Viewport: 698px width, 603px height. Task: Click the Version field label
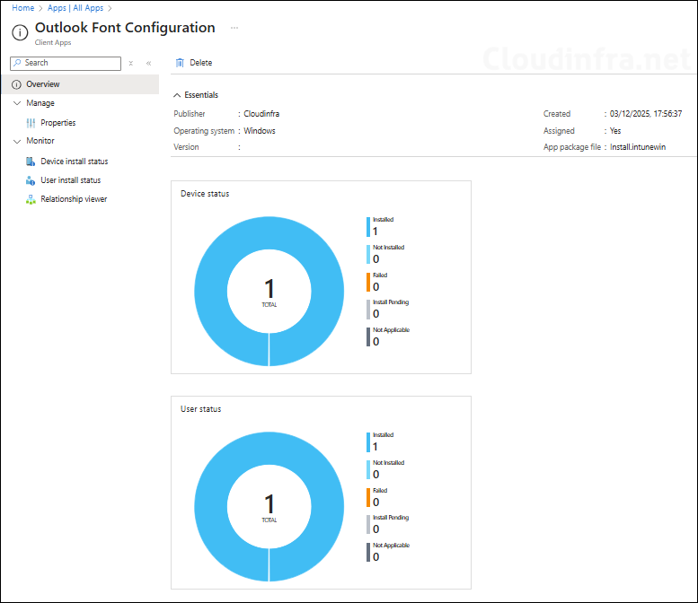tap(186, 147)
